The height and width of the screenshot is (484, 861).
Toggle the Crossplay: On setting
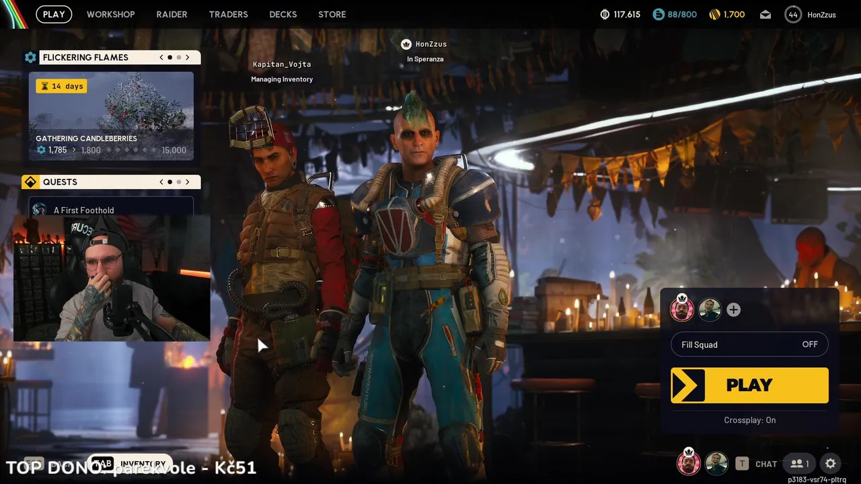click(749, 420)
